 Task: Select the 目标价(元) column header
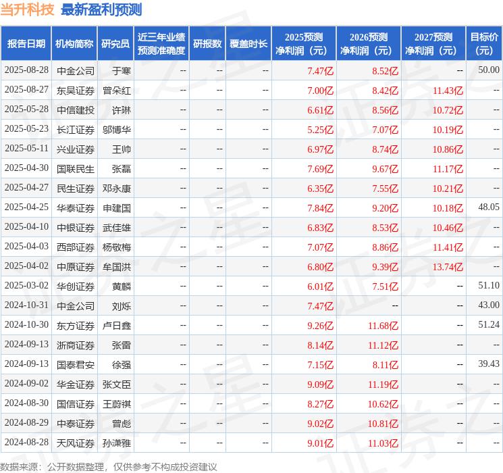click(484, 44)
